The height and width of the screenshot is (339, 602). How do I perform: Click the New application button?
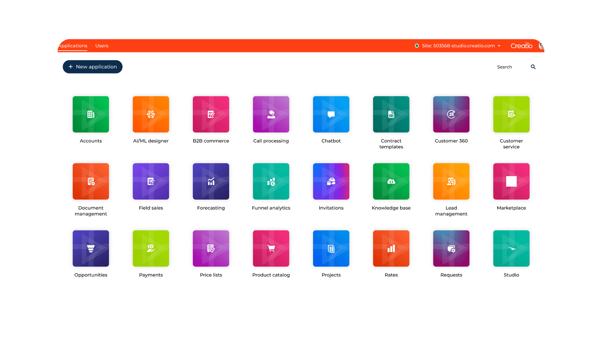coord(92,67)
